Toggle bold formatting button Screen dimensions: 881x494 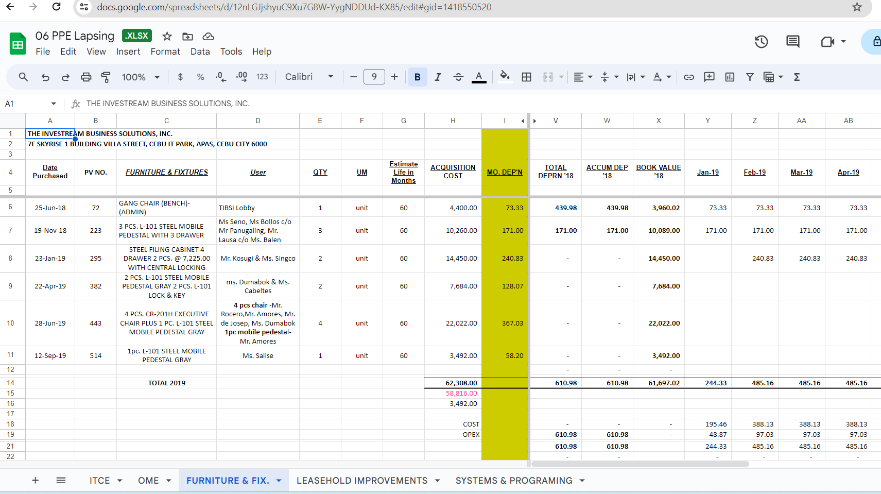click(x=417, y=77)
